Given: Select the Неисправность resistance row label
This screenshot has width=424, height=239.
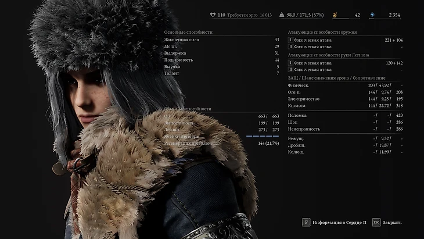Looking at the screenshot, I should [304, 129].
